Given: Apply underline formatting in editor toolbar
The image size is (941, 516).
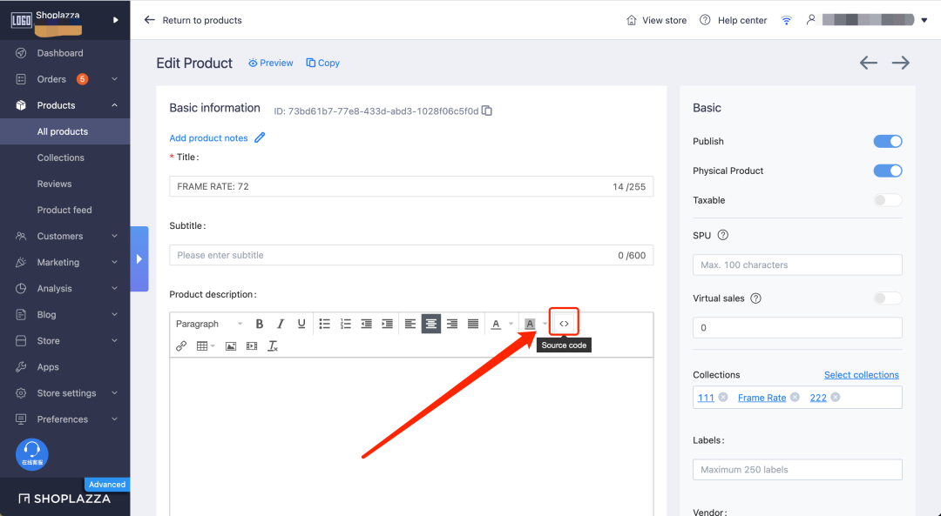Looking at the screenshot, I should [301, 324].
